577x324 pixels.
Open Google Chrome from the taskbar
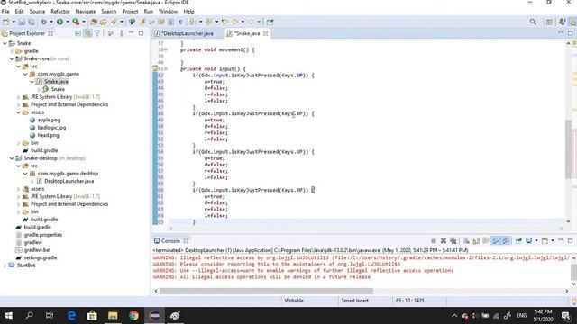[133, 316]
